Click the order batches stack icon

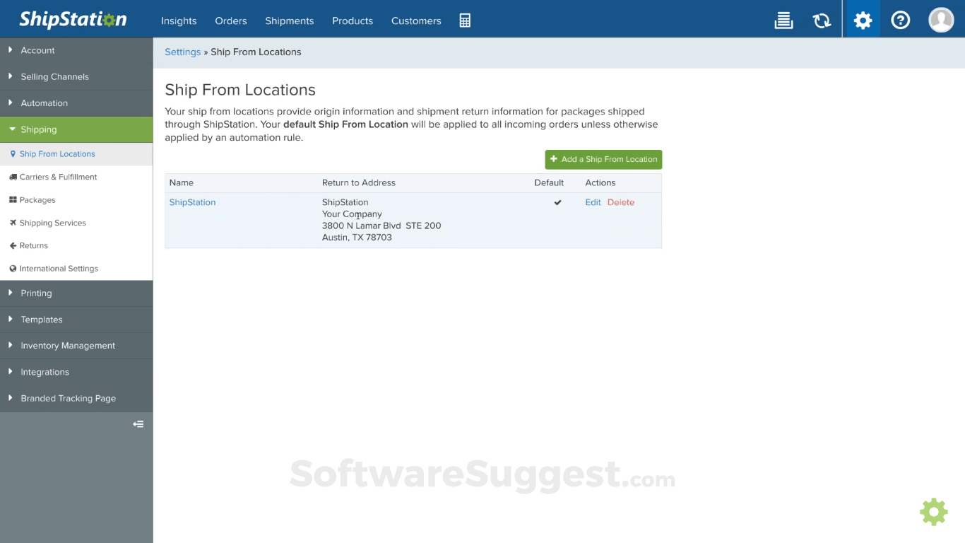(783, 21)
